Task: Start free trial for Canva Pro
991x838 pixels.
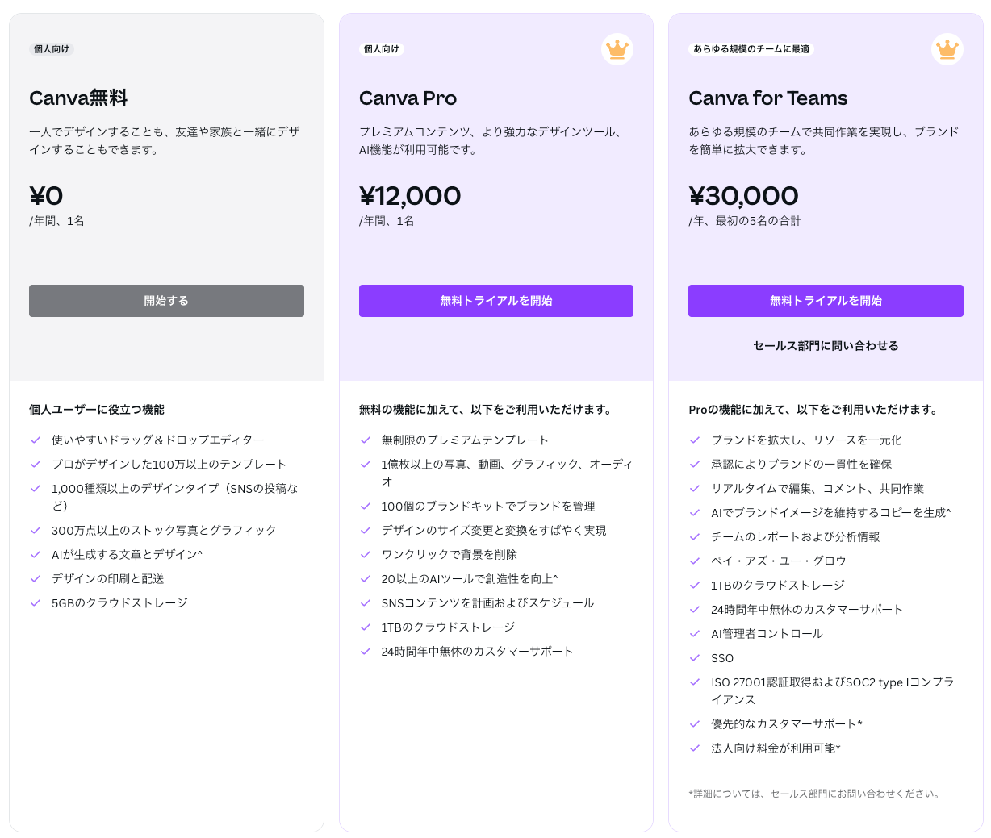Action: [x=496, y=301]
